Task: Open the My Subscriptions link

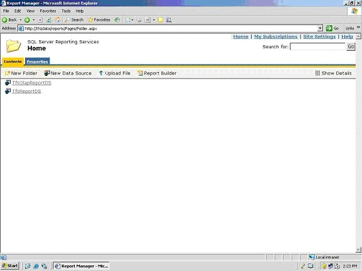Action: tap(275, 36)
